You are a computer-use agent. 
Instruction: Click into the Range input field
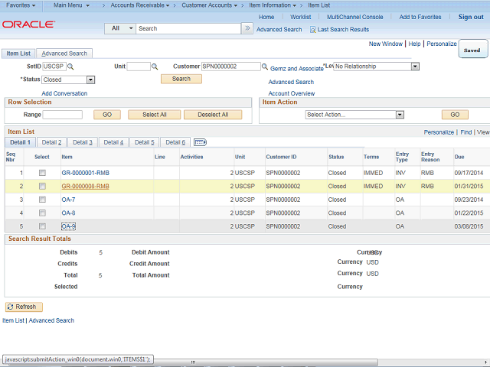coord(62,115)
